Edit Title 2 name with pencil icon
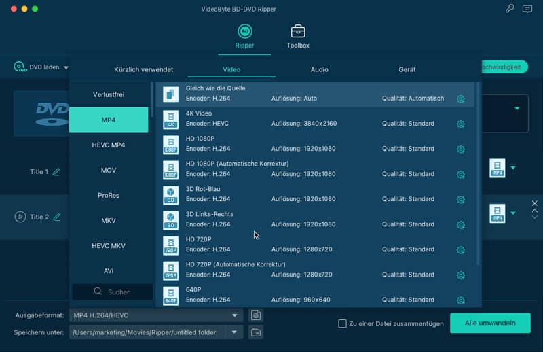 (56, 217)
